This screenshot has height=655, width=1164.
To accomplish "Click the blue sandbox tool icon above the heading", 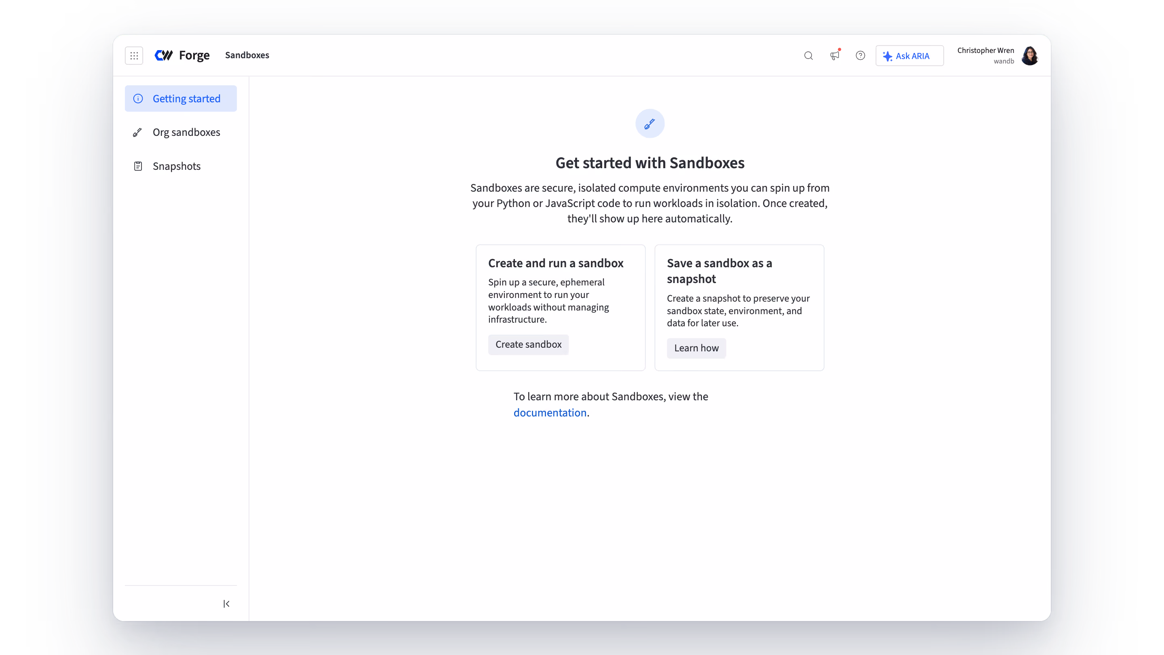I will [x=650, y=123].
